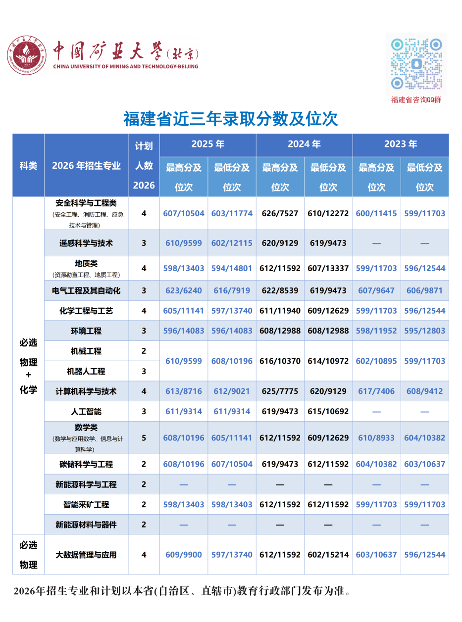Click the major name 机器人工程
The height and width of the screenshot is (622, 462).
(86, 371)
